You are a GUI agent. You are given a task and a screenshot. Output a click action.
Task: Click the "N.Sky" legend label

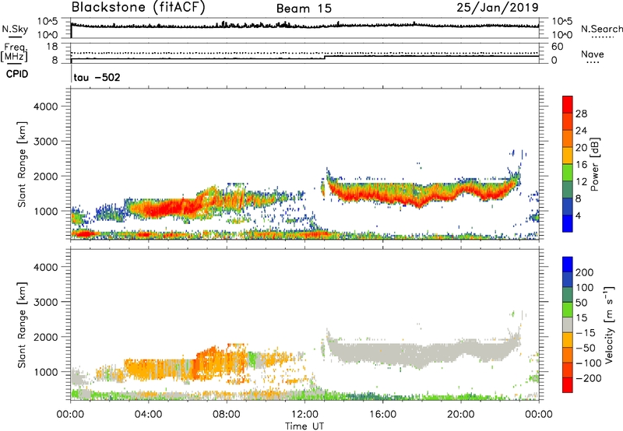point(15,29)
